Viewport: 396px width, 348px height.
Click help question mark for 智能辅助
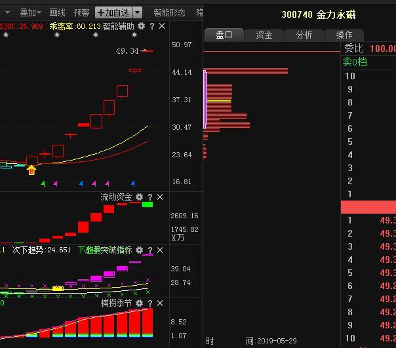(x=151, y=26)
